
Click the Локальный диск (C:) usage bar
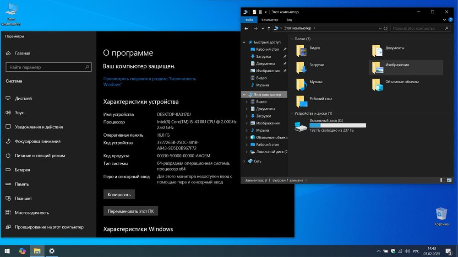[x=338, y=125]
